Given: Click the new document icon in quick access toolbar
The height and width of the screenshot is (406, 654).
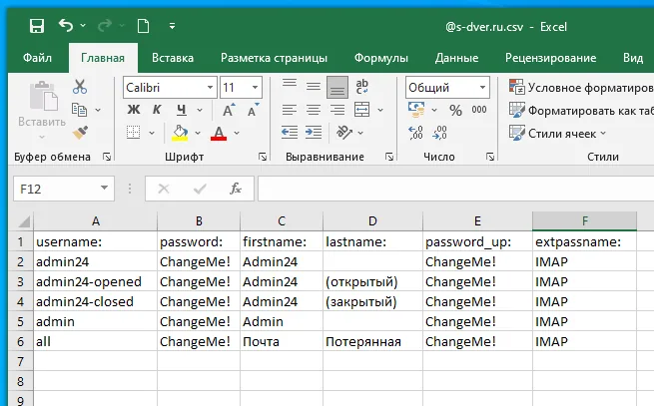Looking at the screenshot, I should [x=143, y=26].
